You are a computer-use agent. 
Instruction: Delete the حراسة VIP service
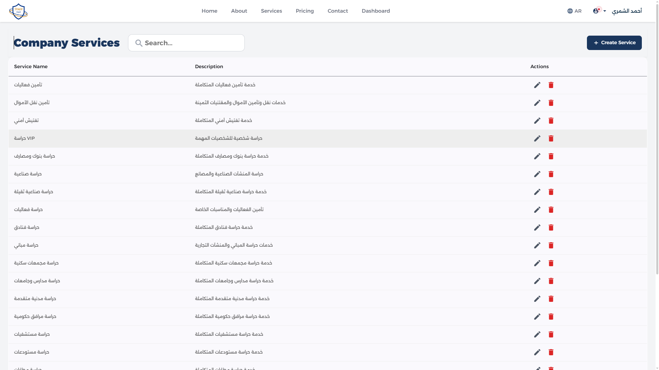(551, 138)
